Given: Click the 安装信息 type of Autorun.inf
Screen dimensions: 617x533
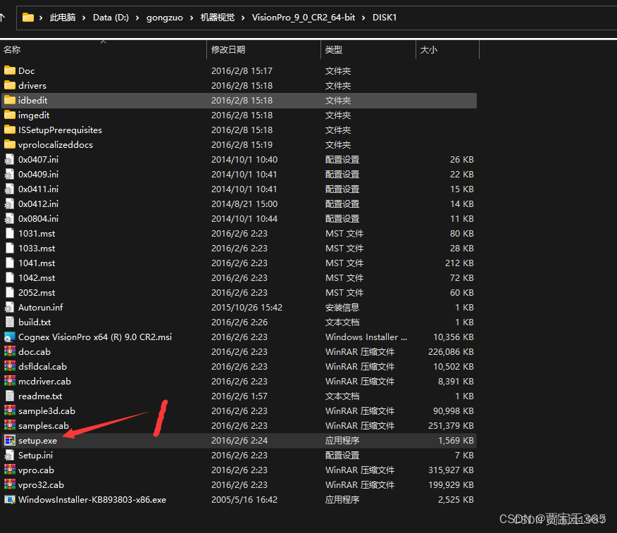Looking at the screenshot, I should [342, 307].
